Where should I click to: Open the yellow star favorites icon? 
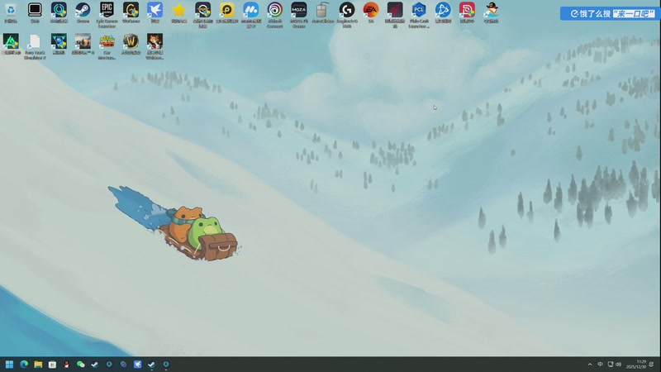pyautogui.click(x=178, y=12)
